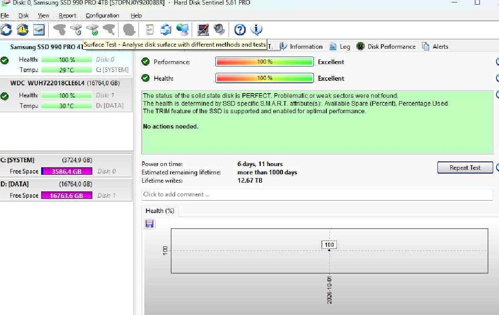The width and height of the screenshot is (499, 315).
Task: Click the Repeat Test button
Action: 465,168
